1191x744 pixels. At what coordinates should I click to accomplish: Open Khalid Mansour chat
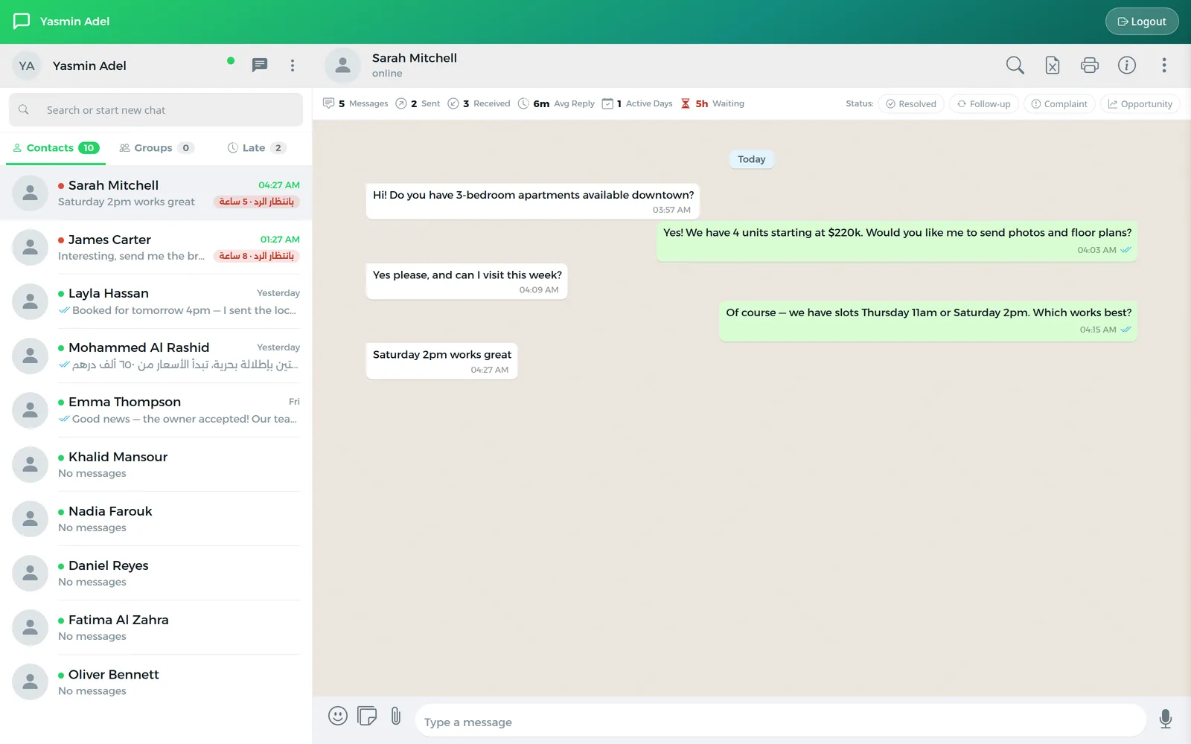point(156,464)
